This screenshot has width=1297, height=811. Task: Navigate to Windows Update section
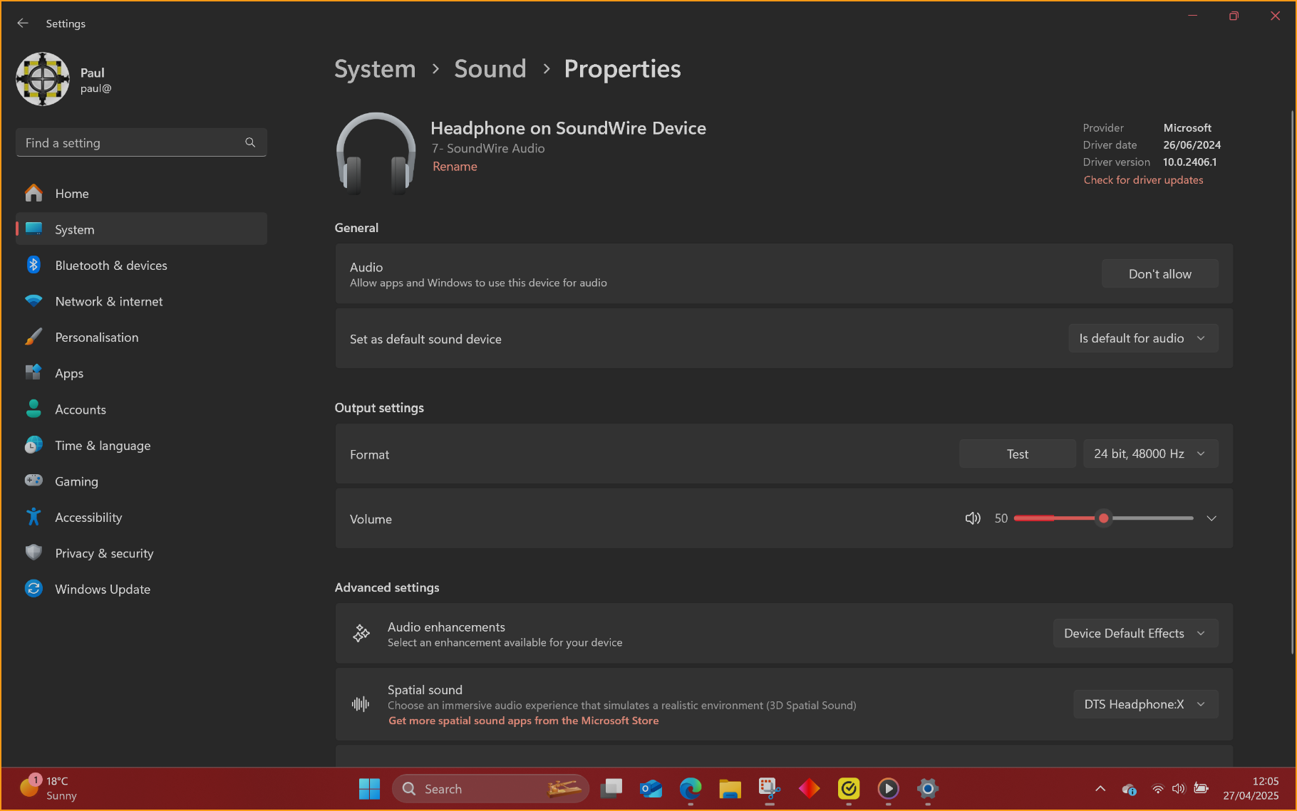click(x=141, y=589)
